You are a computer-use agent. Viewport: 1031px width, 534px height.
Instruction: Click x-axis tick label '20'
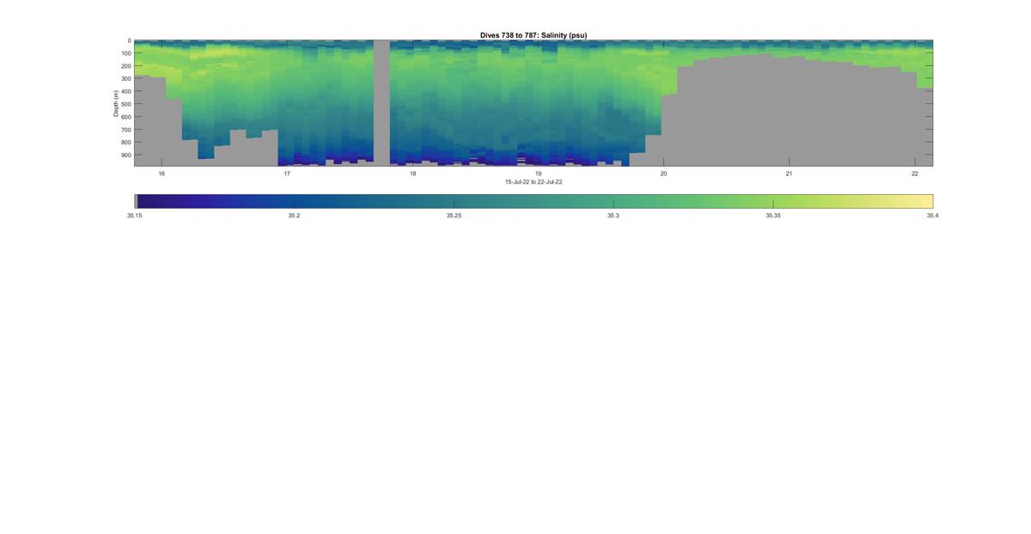pyautogui.click(x=663, y=173)
